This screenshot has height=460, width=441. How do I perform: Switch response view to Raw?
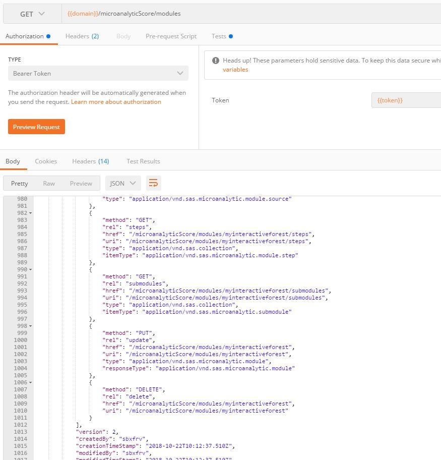[x=49, y=183]
